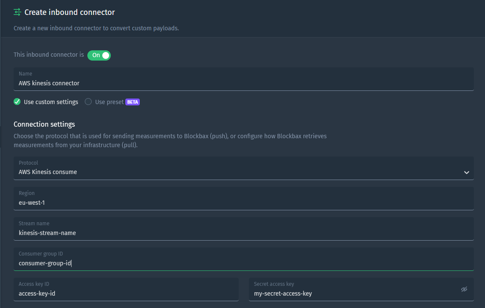Turn off the inbound connector toggle
Screen dimensions: 485x308
(x=99, y=55)
